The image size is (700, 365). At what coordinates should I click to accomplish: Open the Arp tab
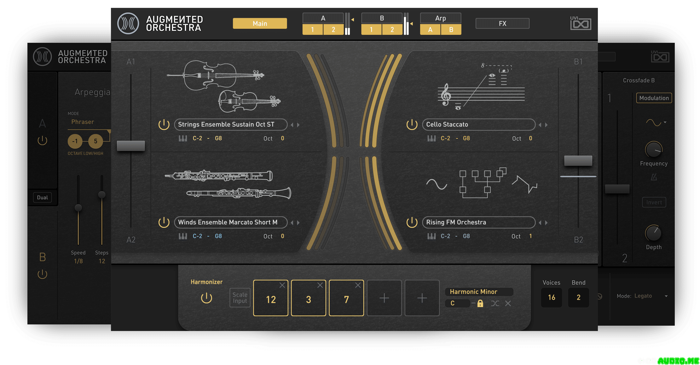coord(441,18)
